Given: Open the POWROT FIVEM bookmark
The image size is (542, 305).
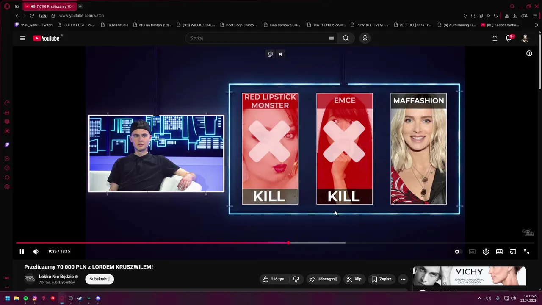Looking at the screenshot, I should point(369,25).
